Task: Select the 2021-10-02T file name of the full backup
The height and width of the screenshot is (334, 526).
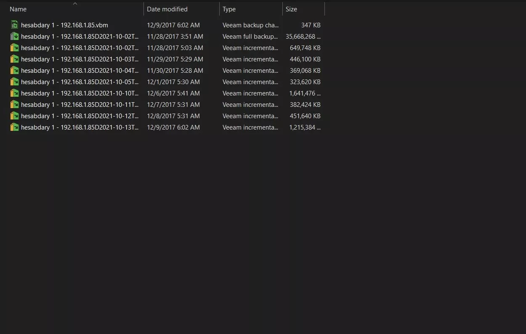Action: point(80,37)
